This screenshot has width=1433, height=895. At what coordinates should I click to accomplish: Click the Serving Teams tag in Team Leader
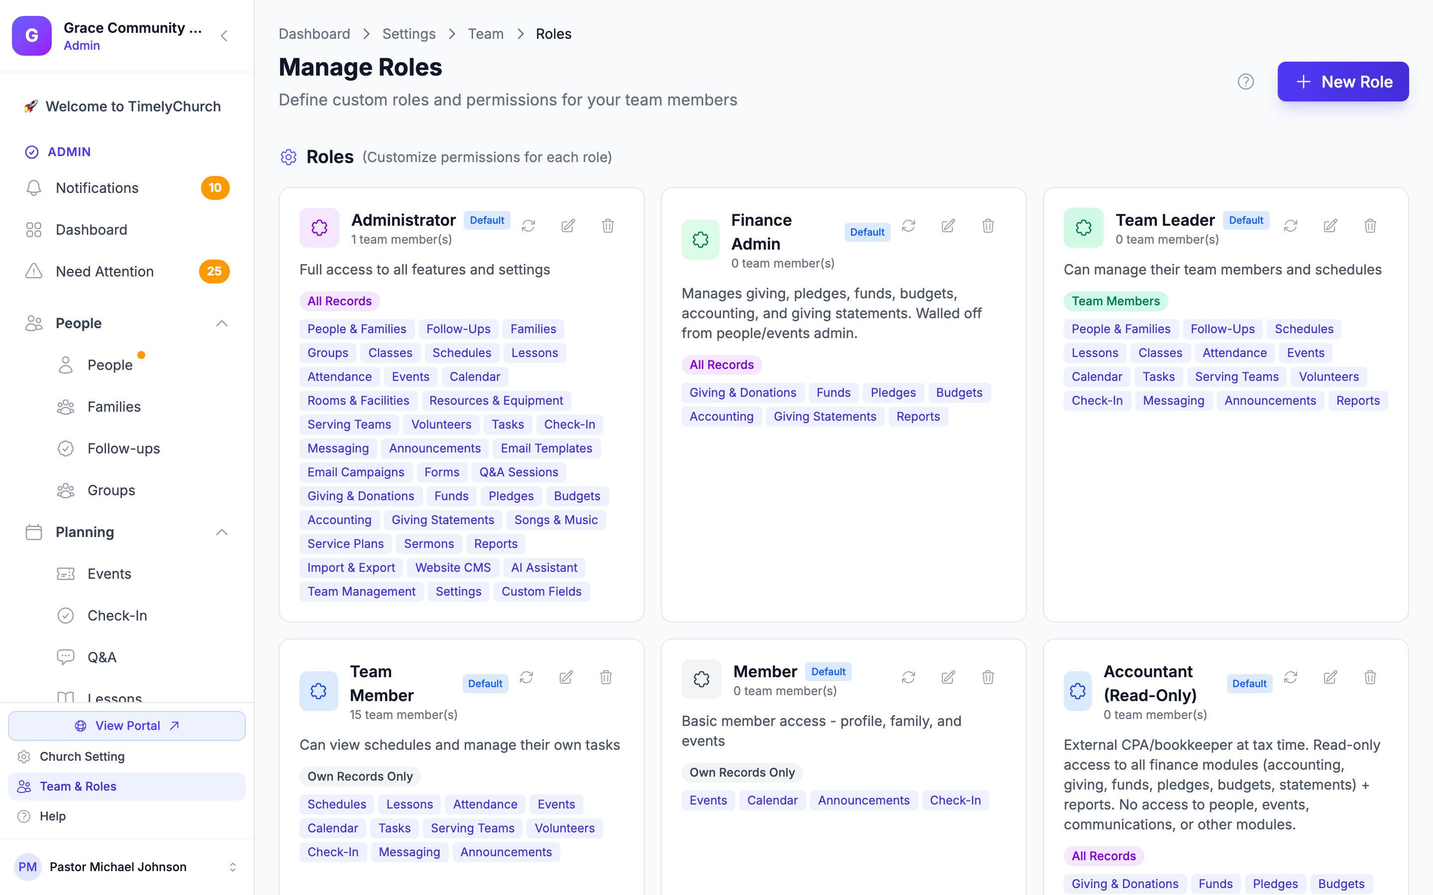pos(1236,377)
